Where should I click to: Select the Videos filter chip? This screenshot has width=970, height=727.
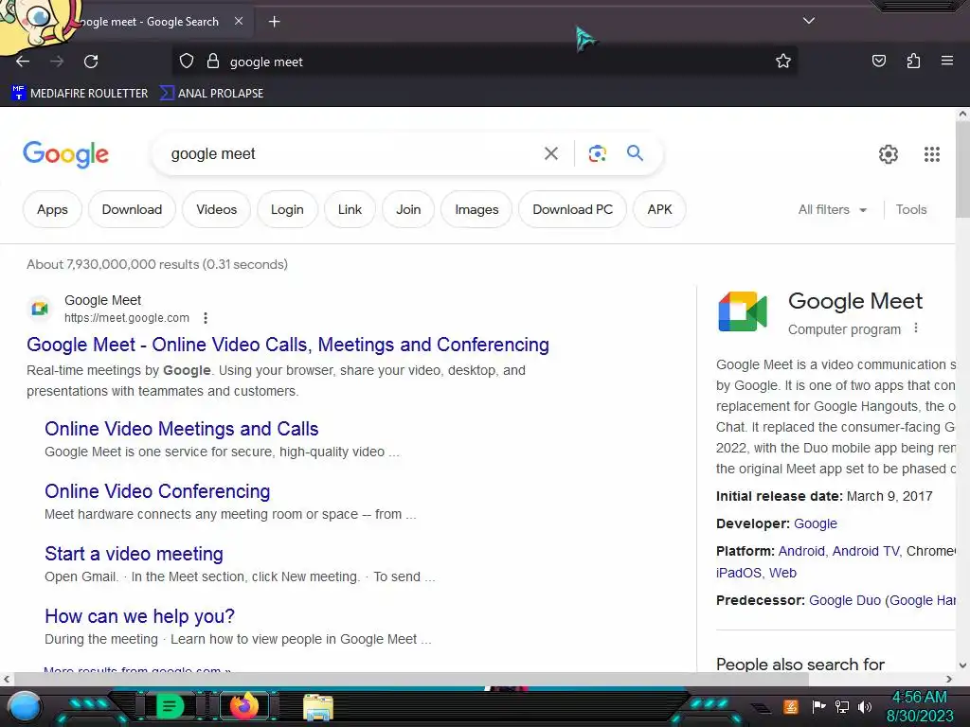(217, 209)
